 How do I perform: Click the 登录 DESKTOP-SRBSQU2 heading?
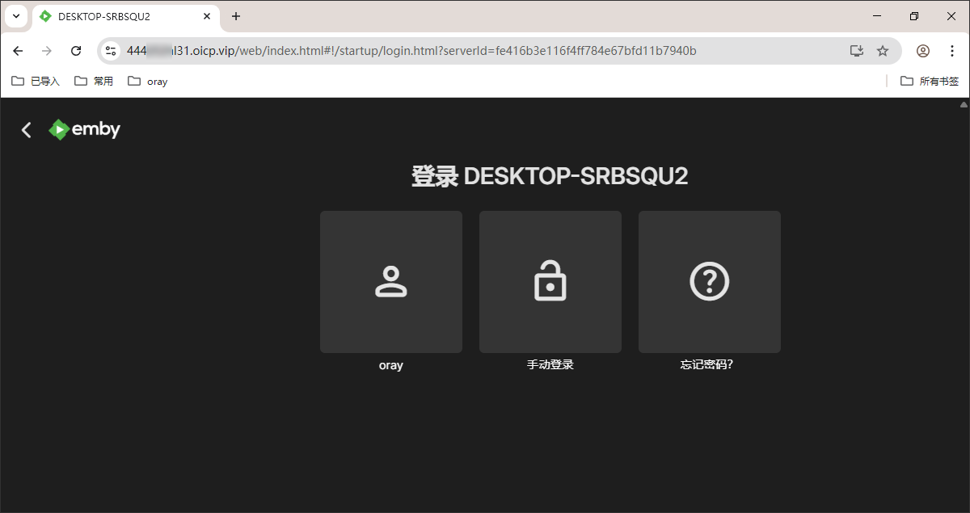(x=550, y=176)
